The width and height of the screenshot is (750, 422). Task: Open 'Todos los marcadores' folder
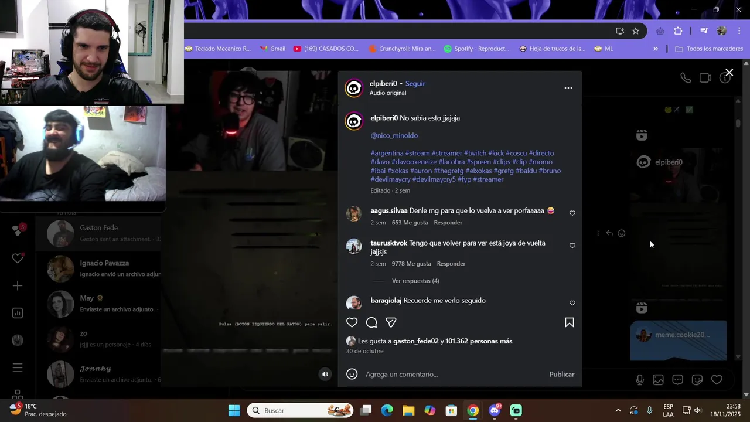point(709,49)
